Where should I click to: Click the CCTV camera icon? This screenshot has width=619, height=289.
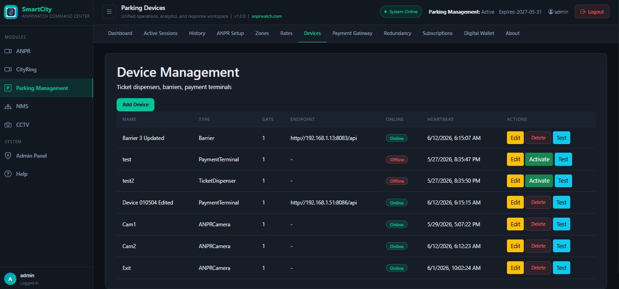8,125
